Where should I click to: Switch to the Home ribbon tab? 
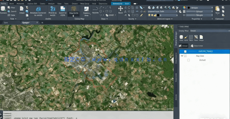pyautogui.click(x=4, y=4)
